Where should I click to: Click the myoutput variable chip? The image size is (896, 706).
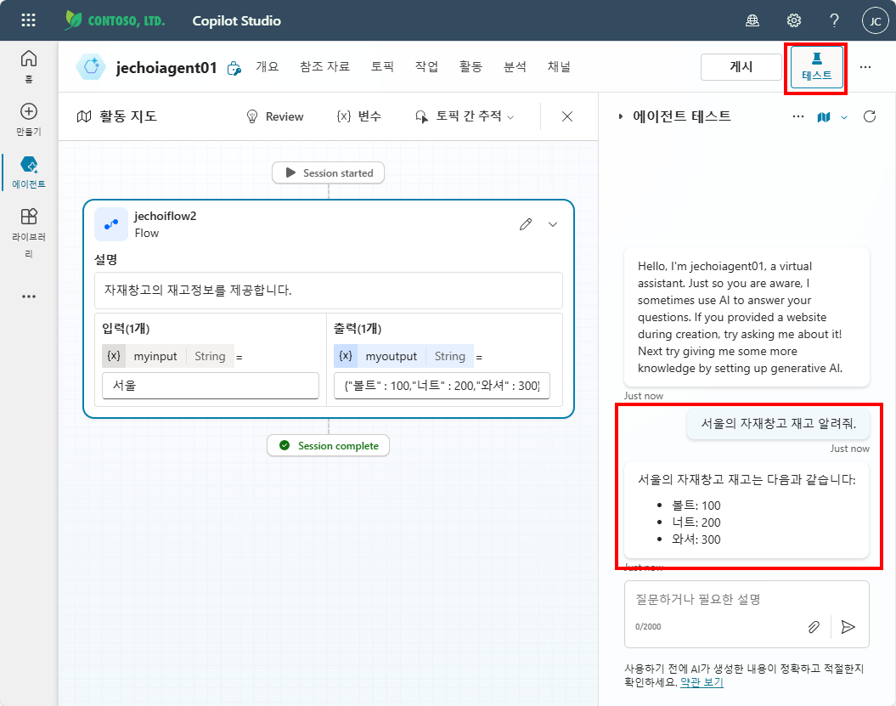click(x=403, y=356)
